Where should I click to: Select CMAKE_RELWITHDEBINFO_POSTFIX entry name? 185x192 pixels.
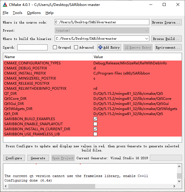[35, 89]
